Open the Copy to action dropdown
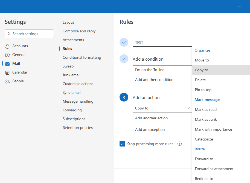The width and height of the screenshot is (250, 183). (162, 108)
